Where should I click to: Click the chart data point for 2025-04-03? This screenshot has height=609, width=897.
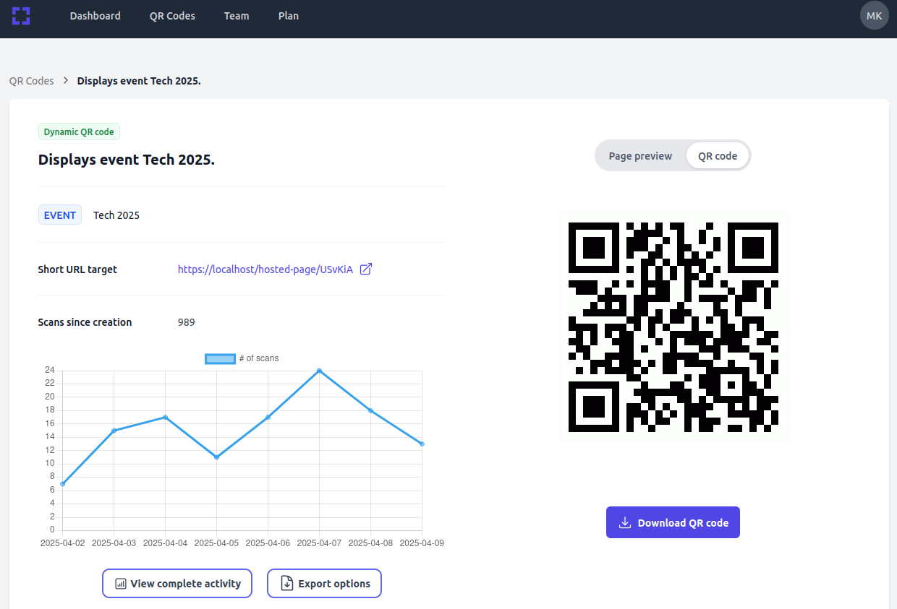tap(114, 431)
